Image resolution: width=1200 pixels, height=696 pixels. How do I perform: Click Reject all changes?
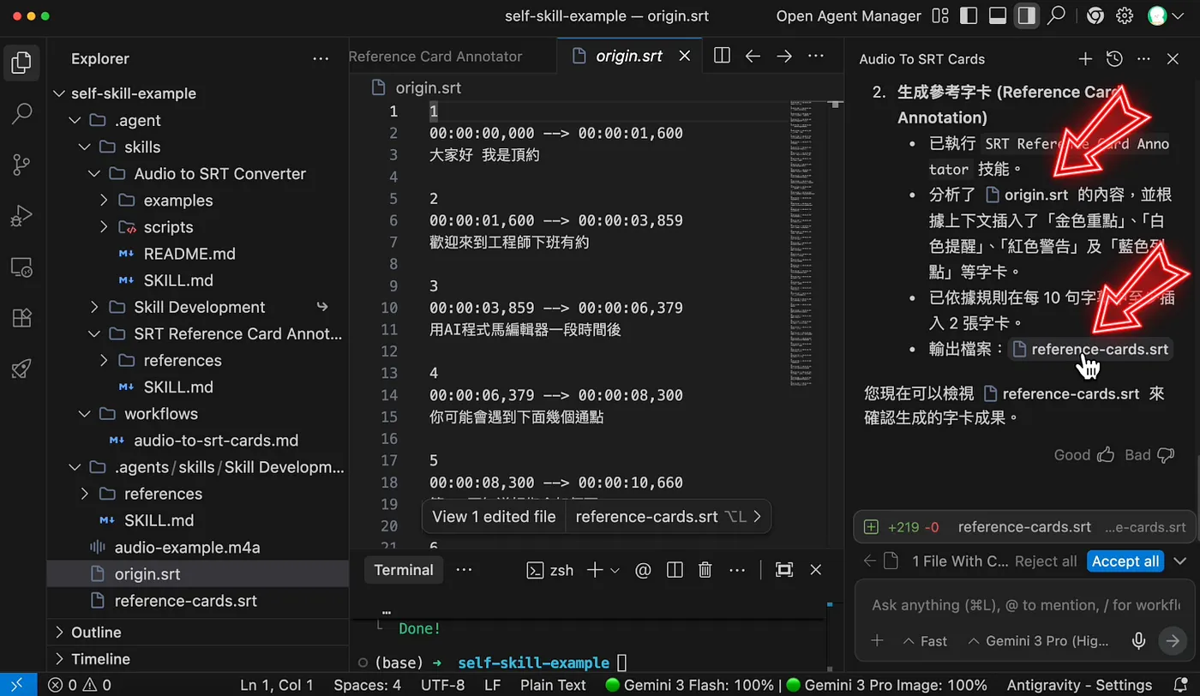click(x=1046, y=561)
